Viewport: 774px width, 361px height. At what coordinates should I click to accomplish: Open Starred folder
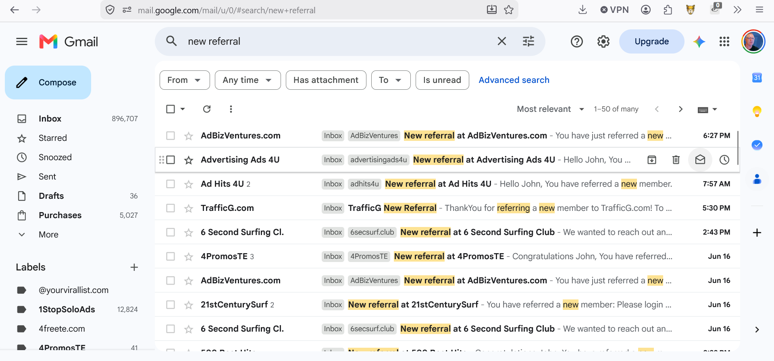click(x=53, y=138)
